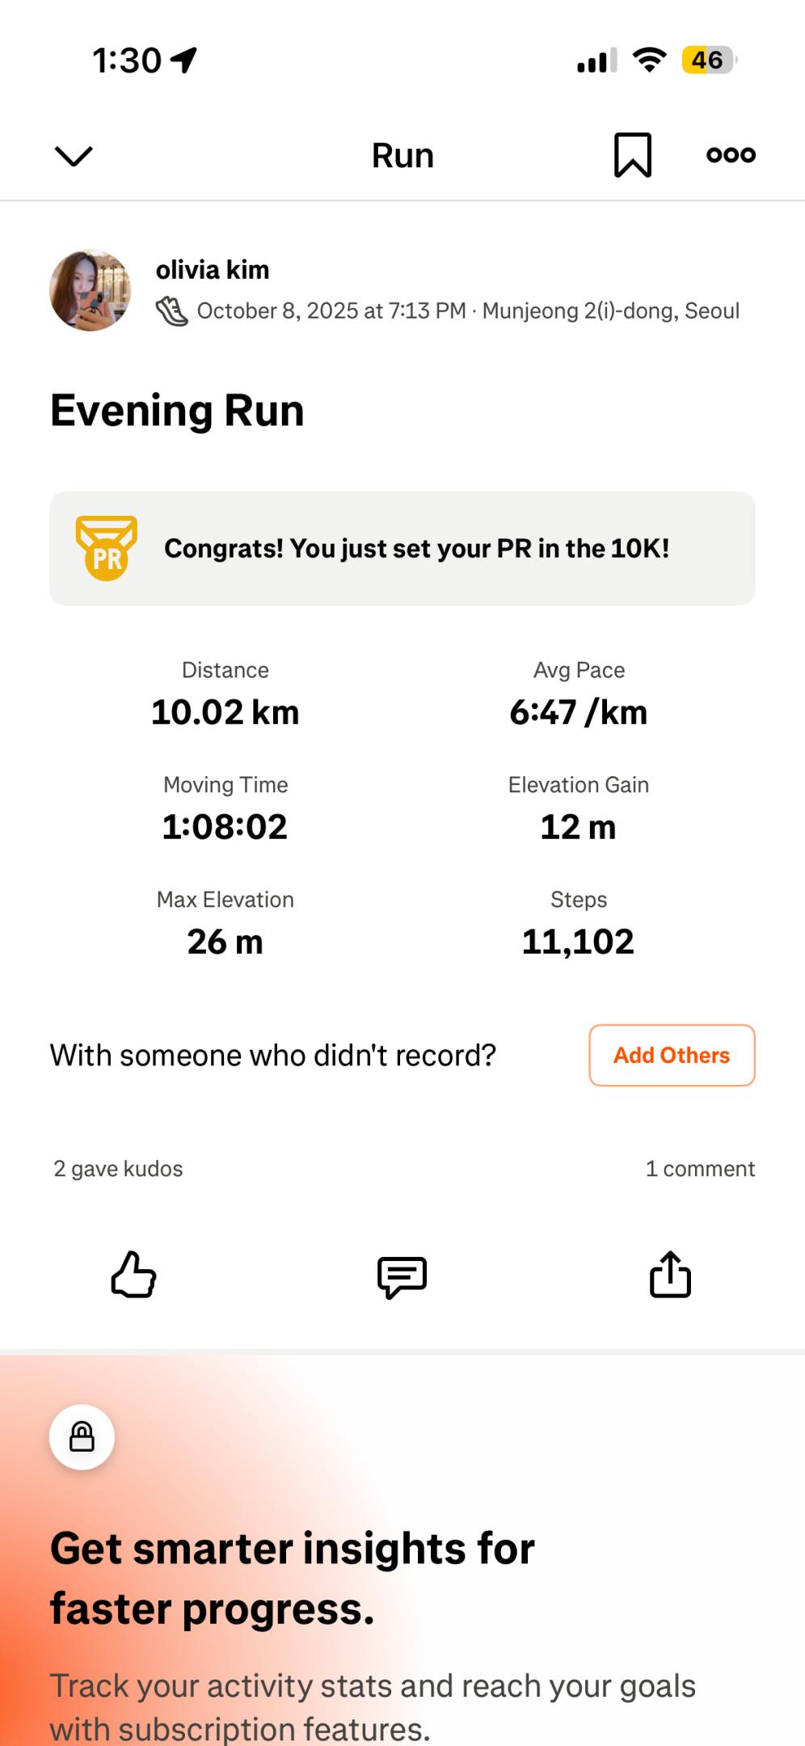The width and height of the screenshot is (805, 1746).
Task: View who gave kudos
Action: point(118,1169)
